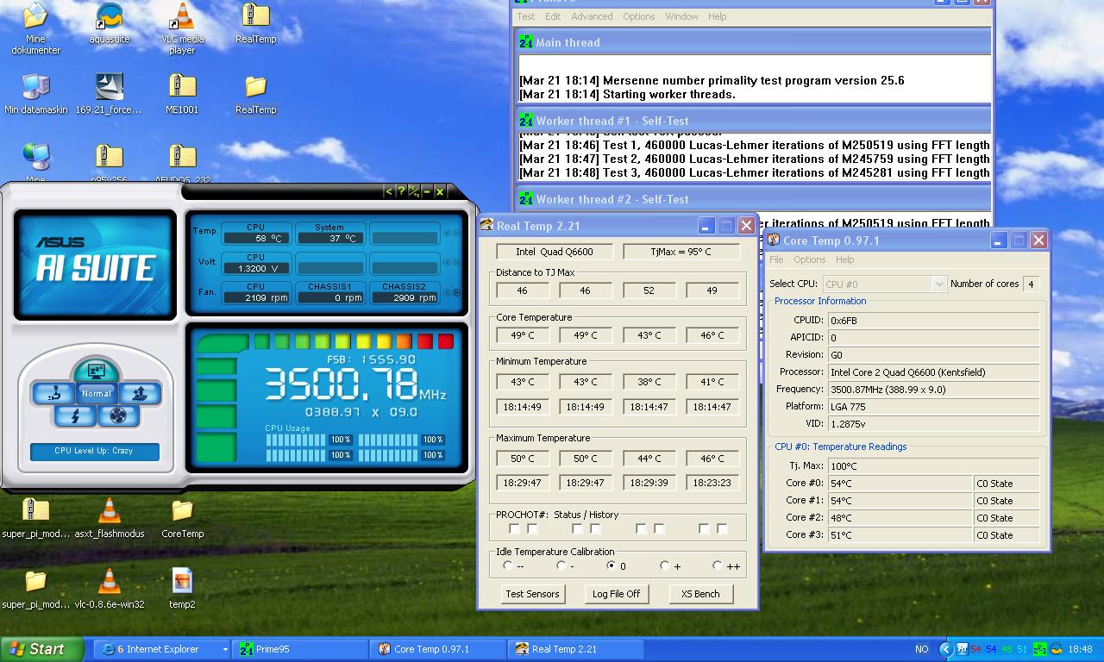Viewport: 1104px width, 662px height.
Task: Click the Normal mode button in AI Suite
Action: [x=97, y=394]
